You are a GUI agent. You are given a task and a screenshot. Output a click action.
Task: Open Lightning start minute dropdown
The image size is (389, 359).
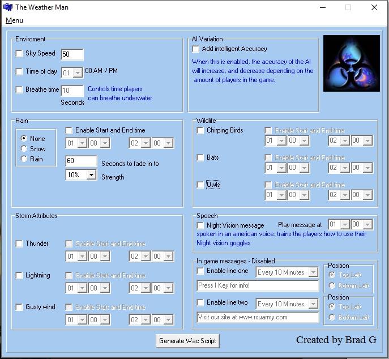point(99,288)
